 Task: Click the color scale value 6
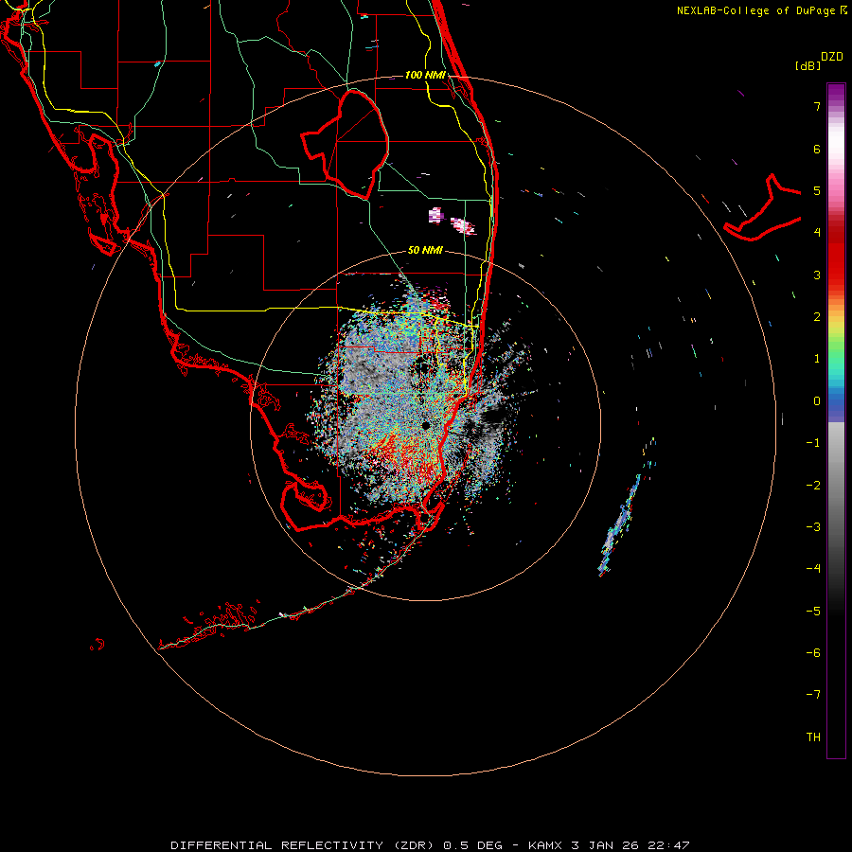[817, 149]
